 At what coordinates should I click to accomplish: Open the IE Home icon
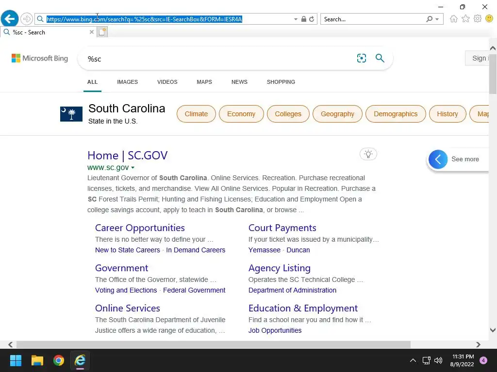[454, 19]
